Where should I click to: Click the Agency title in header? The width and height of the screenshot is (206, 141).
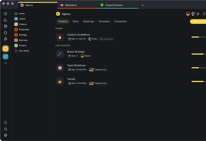66,14
